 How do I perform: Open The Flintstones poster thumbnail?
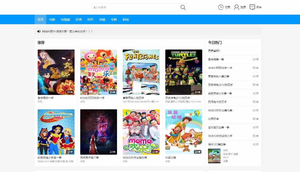tap(141, 72)
